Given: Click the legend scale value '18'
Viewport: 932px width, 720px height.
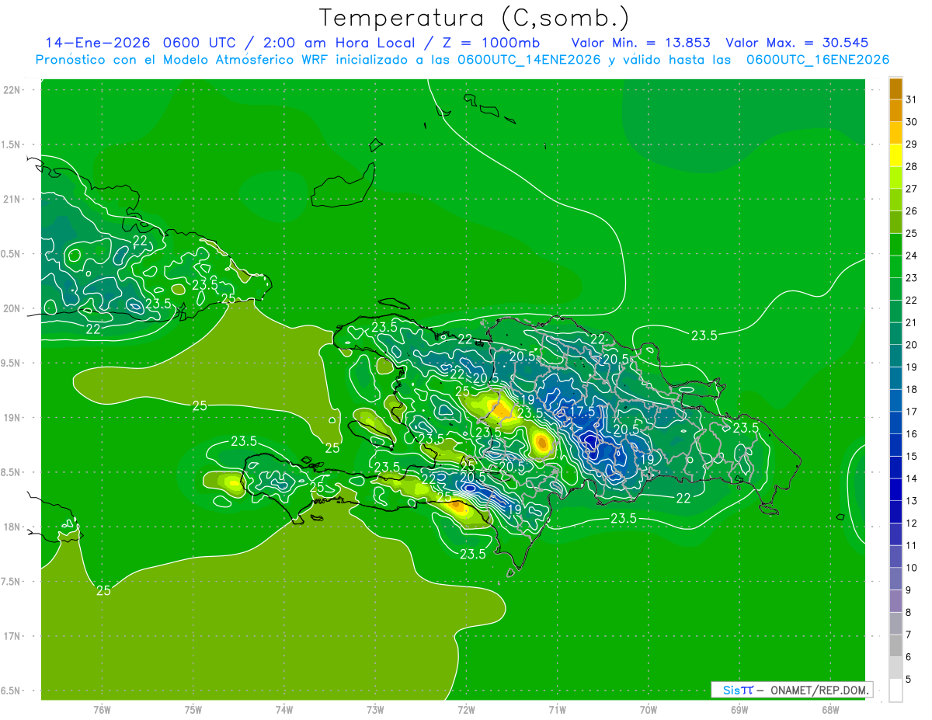Looking at the screenshot, I should coord(911,389).
